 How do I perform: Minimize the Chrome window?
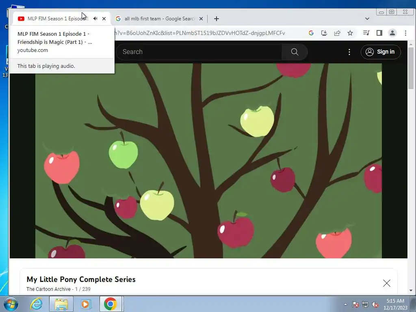pos(381,12)
